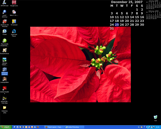Click the dark round globe tray icon

154,127
